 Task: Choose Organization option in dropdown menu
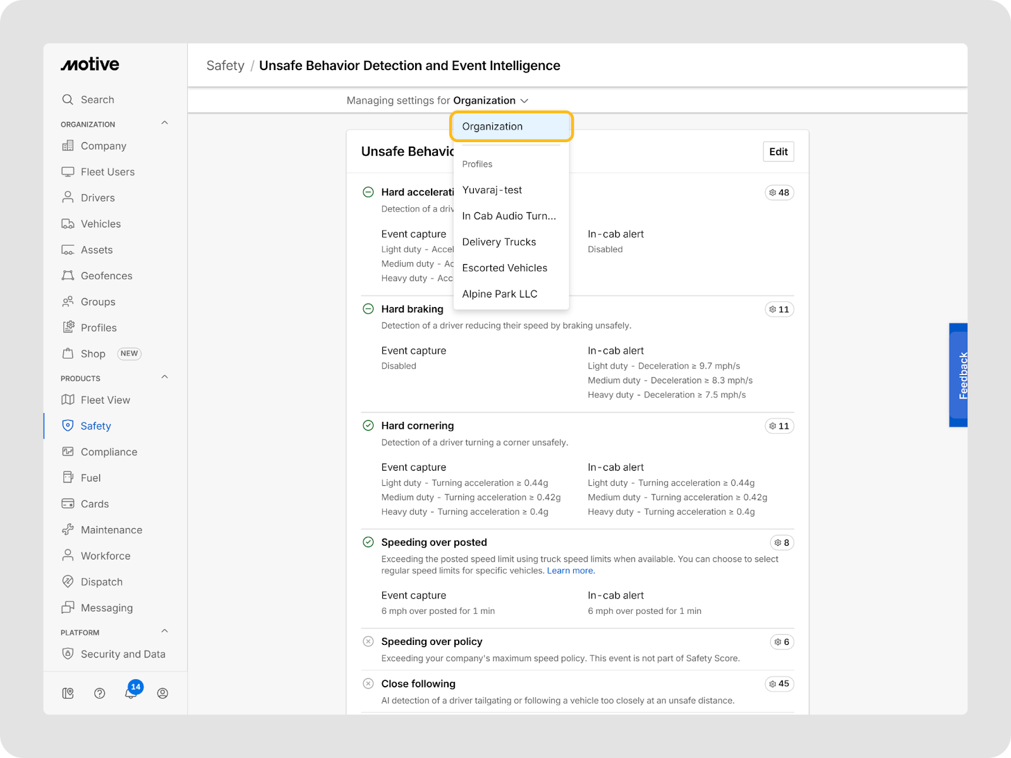tap(511, 126)
